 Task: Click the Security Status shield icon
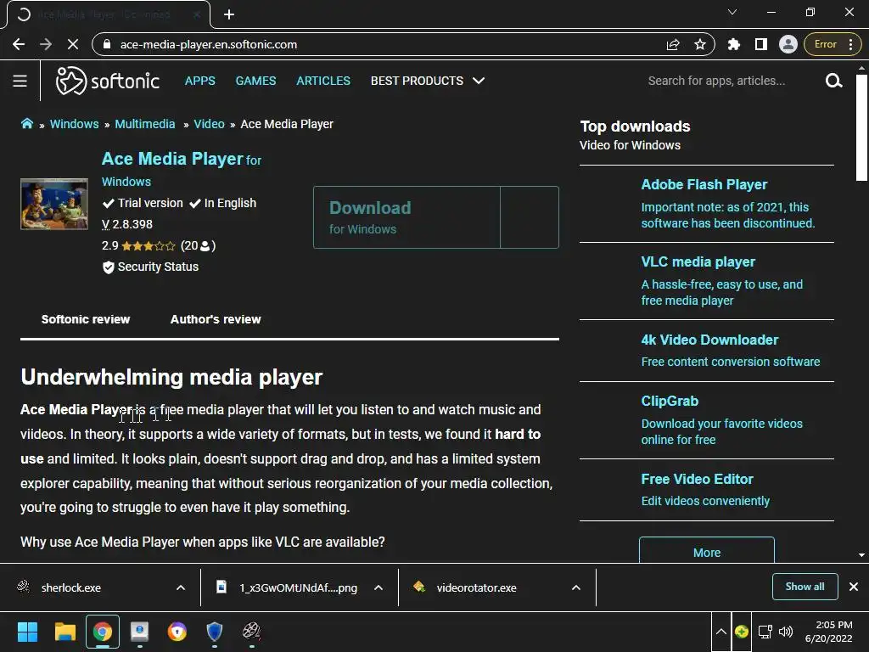click(108, 267)
